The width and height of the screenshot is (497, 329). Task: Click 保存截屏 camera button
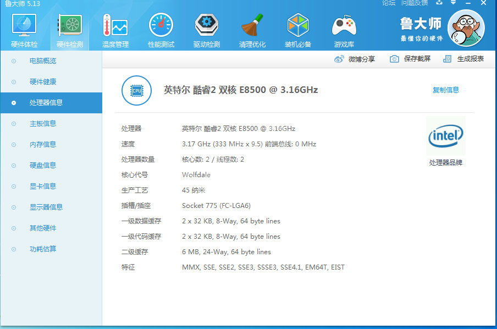[394, 59]
